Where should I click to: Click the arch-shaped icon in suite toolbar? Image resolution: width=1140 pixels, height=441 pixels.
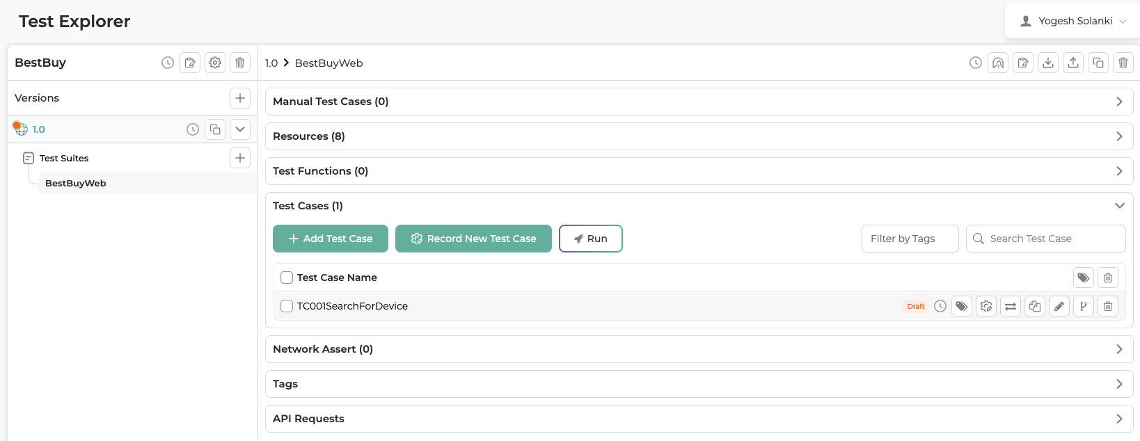[998, 63]
